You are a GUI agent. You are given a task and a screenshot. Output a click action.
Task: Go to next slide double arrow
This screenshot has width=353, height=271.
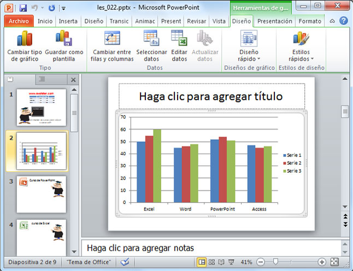(x=345, y=224)
